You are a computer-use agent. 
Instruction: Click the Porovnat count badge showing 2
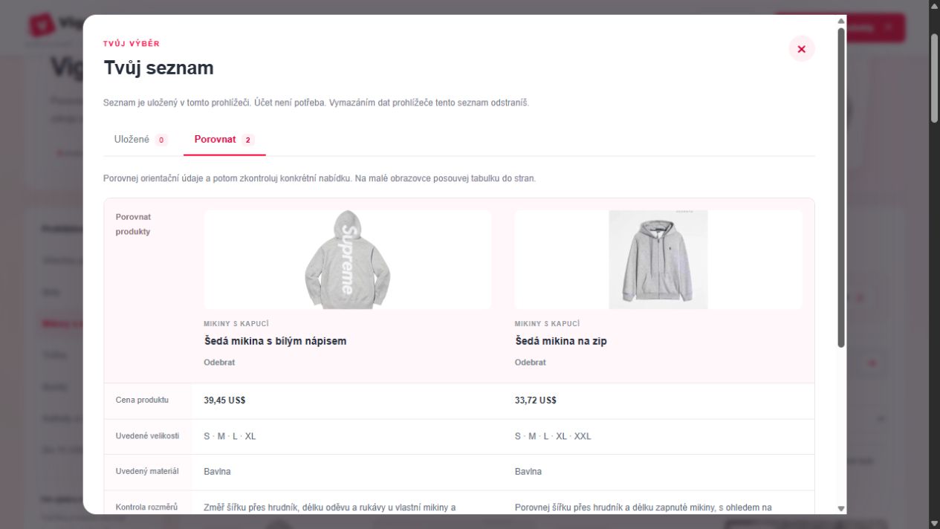247,140
